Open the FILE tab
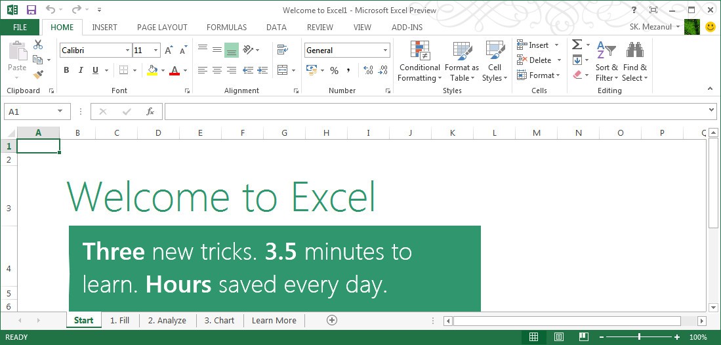Screen dimensions: 721x345 coord(20,27)
